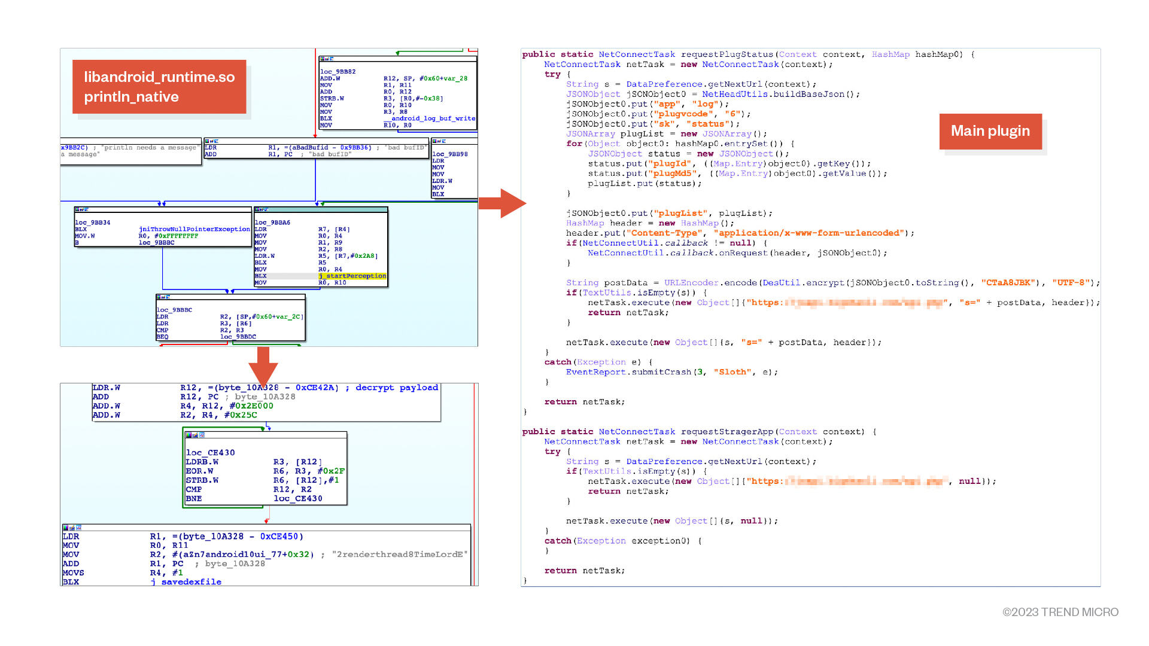Click requestStragerApp method name

point(727,432)
